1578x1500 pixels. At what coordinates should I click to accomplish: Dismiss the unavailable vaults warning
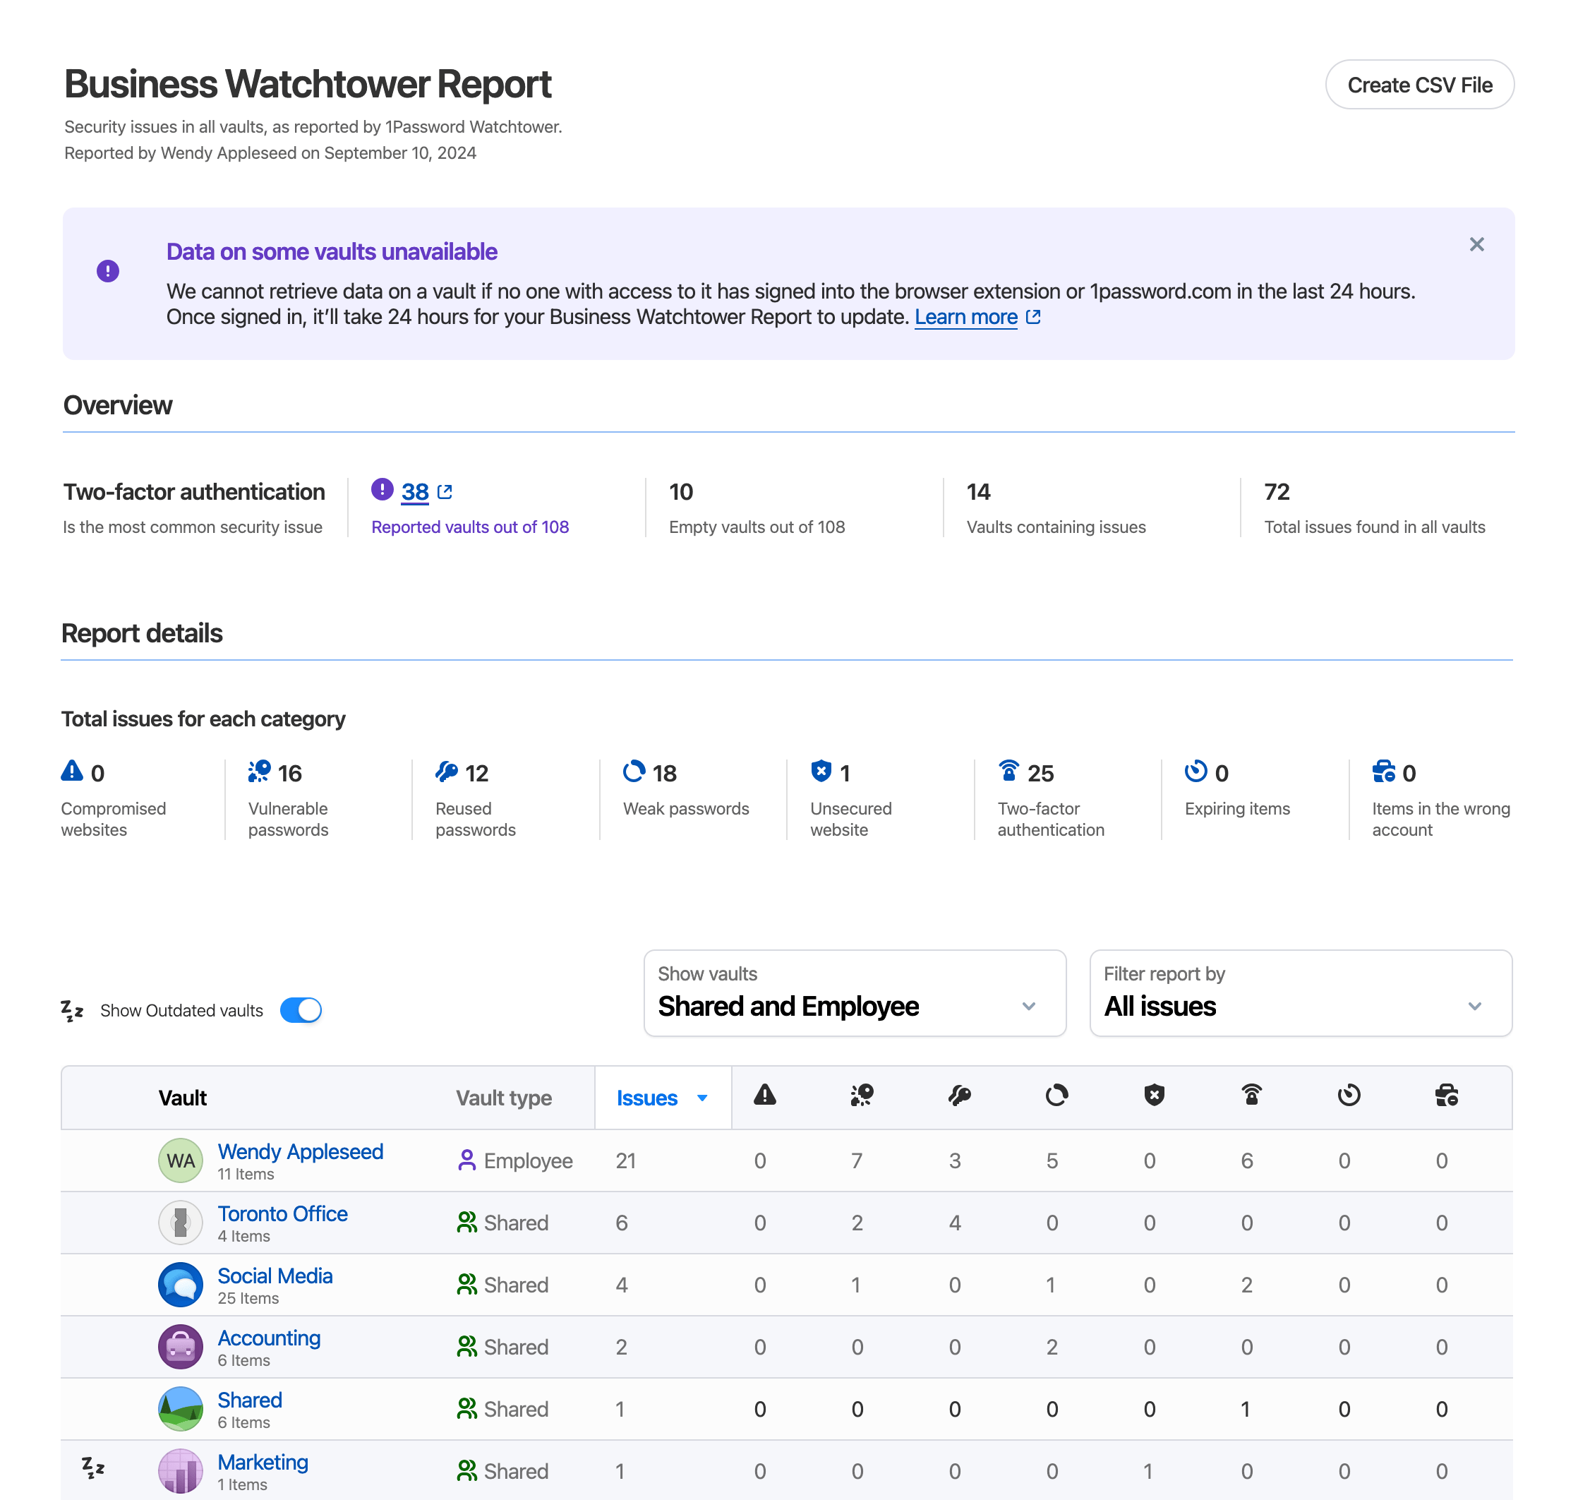tap(1478, 244)
